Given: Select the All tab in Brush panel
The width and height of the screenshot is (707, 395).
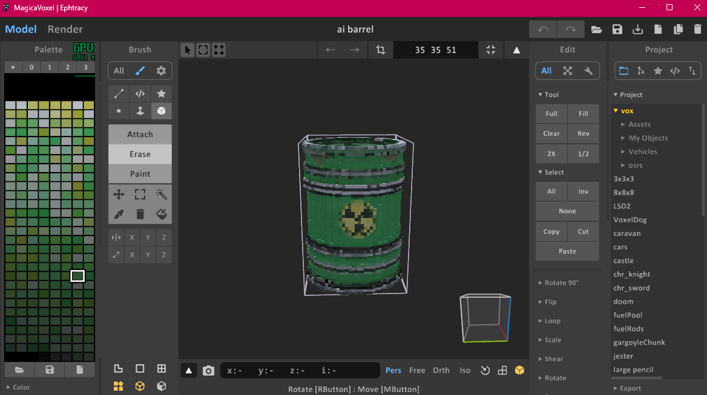Looking at the screenshot, I should click(119, 71).
